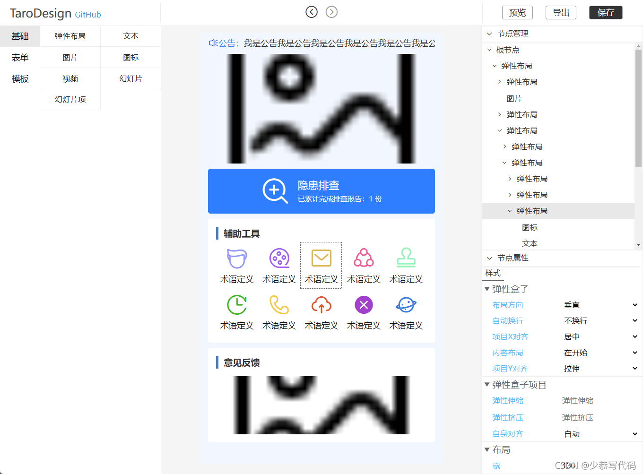Click the yellow envelope mail icon
The width and height of the screenshot is (643, 474).
[321, 258]
